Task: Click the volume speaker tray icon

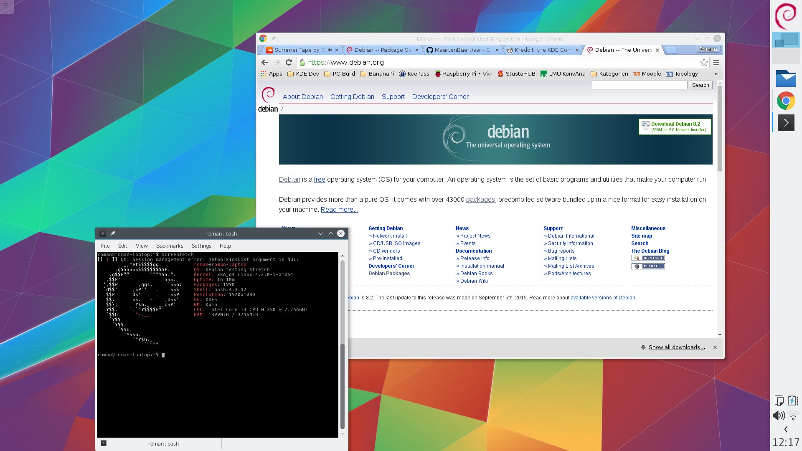Action: [x=779, y=416]
